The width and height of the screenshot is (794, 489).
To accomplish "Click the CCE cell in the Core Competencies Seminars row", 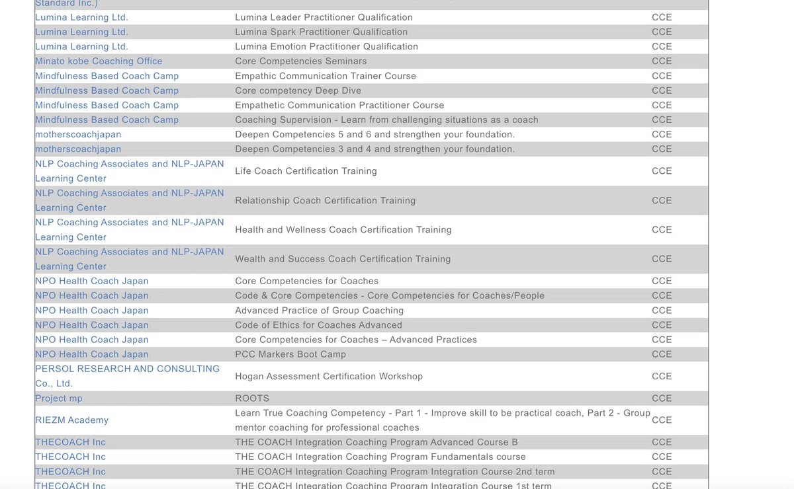I will coord(662,61).
